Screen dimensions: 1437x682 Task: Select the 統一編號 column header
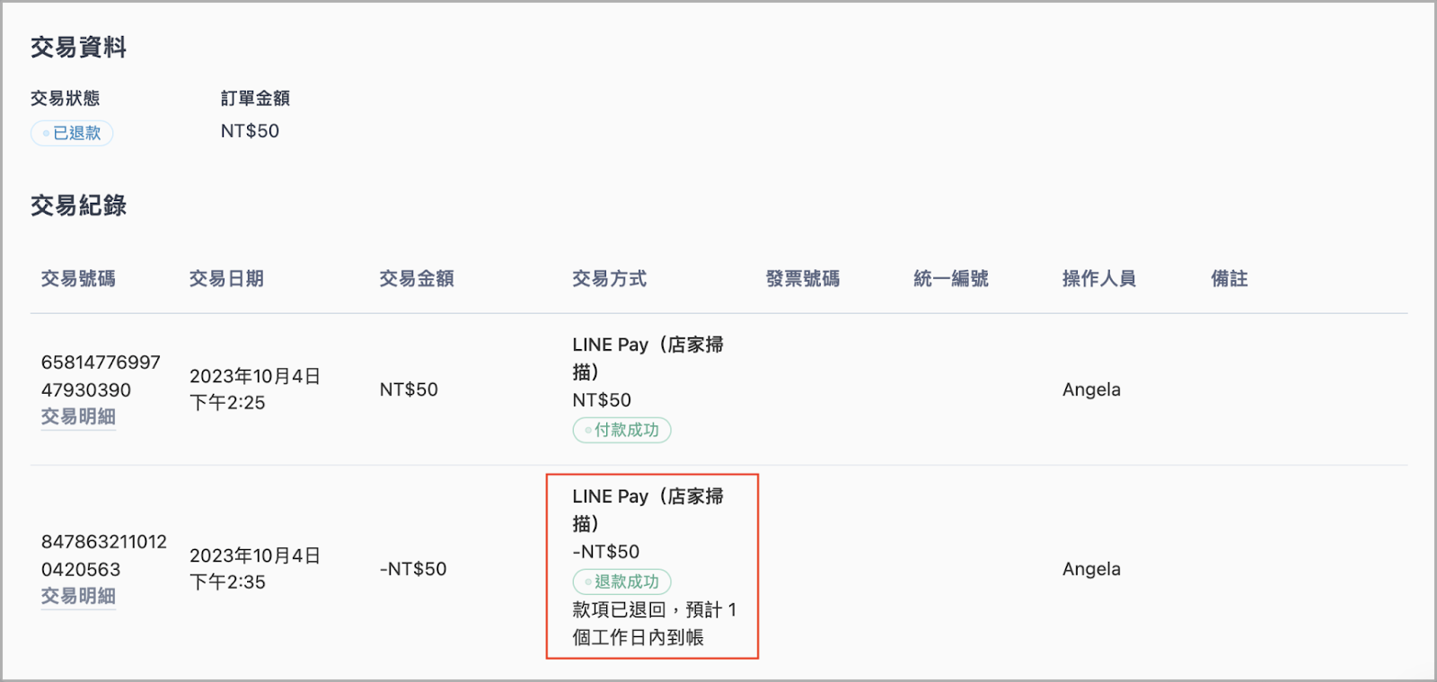click(951, 279)
